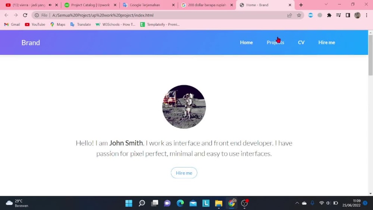
Task: Open Task View on taskbar
Action: [155, 203]
